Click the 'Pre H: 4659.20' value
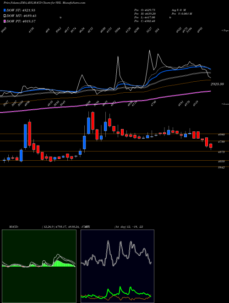Viewport: 229px width, 303px height. tap(145, 14)
